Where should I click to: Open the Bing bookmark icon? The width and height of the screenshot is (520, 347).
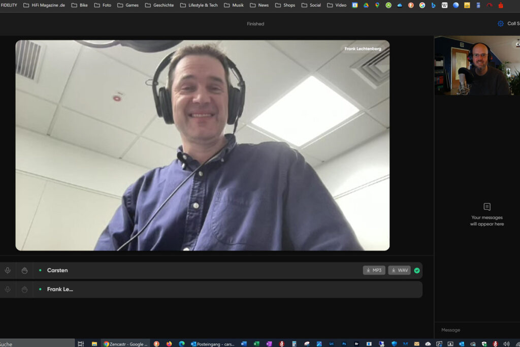pyautogui.click(x=433, y=5)
